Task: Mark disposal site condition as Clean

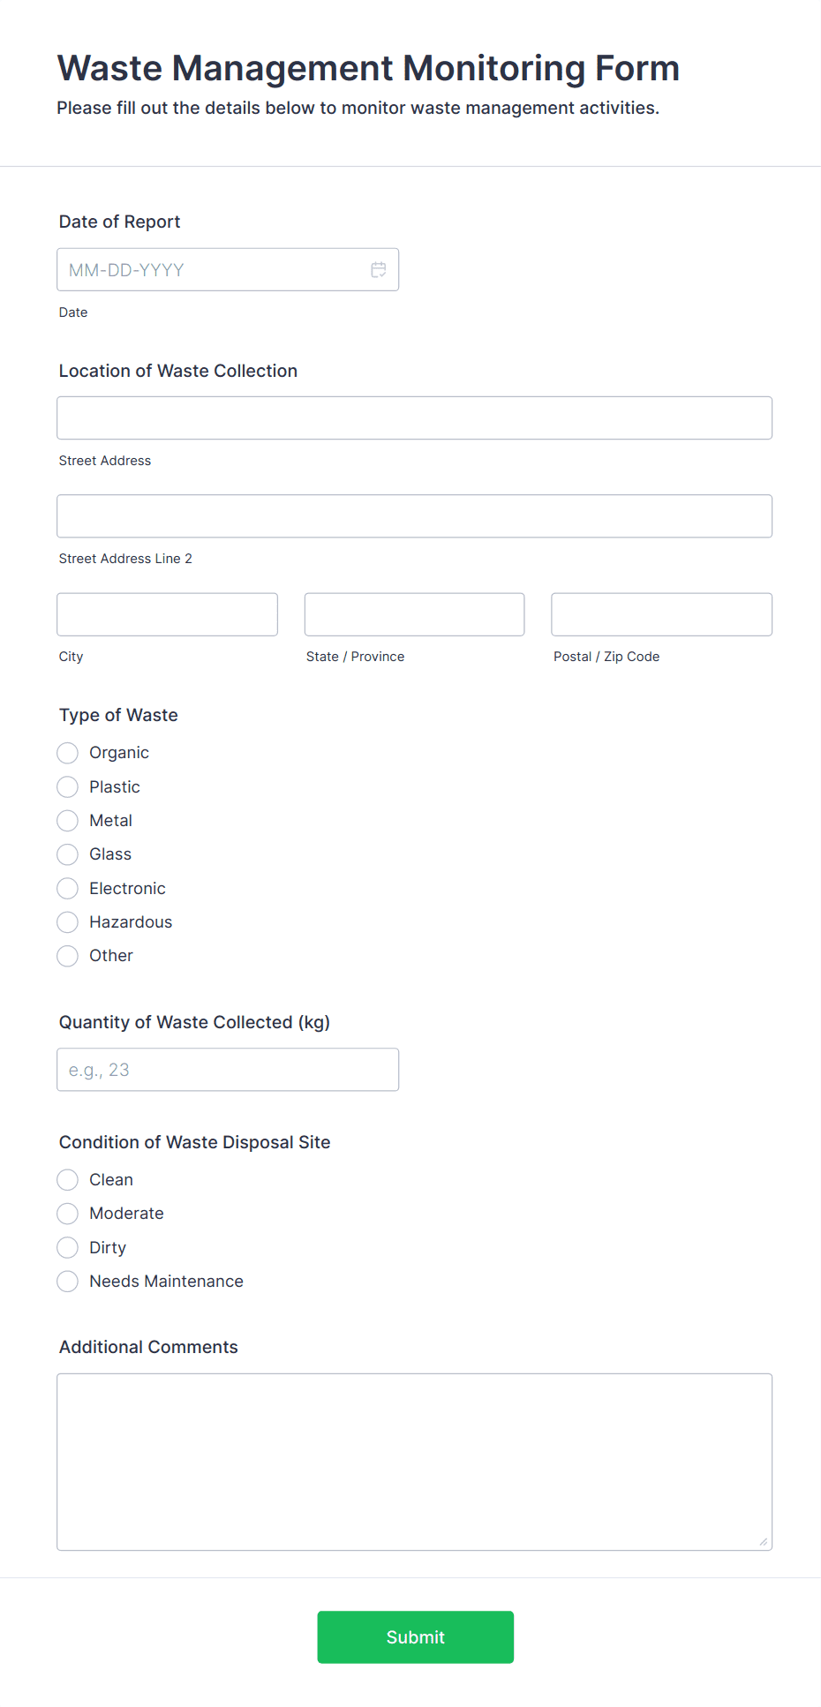Action: pyautogui.click(x=68, y=1180)
